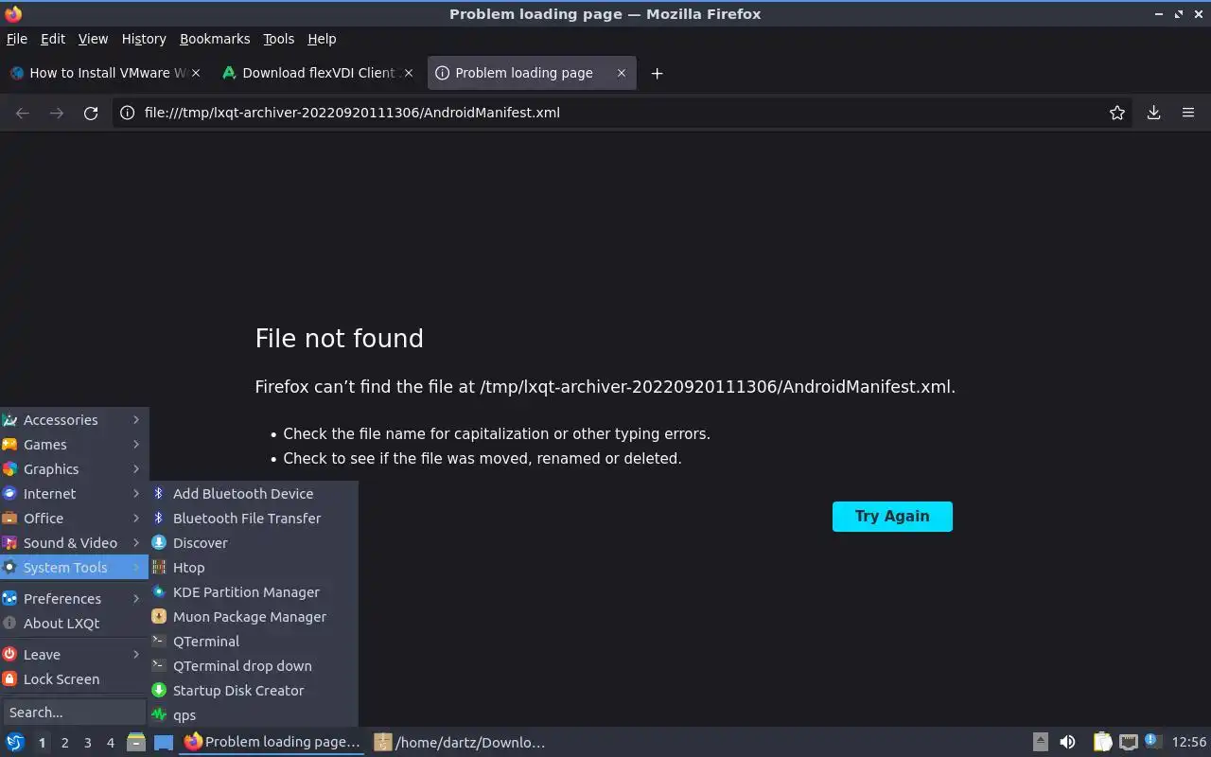Open removable media eject tray icon
Image resolution: width=1211 pixels, height=757 pixels.
coord(1040,743)
